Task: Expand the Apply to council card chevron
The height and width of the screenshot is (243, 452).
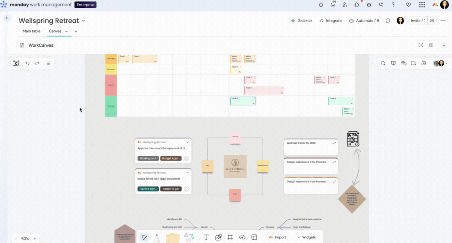Action: tap(187, 142)
